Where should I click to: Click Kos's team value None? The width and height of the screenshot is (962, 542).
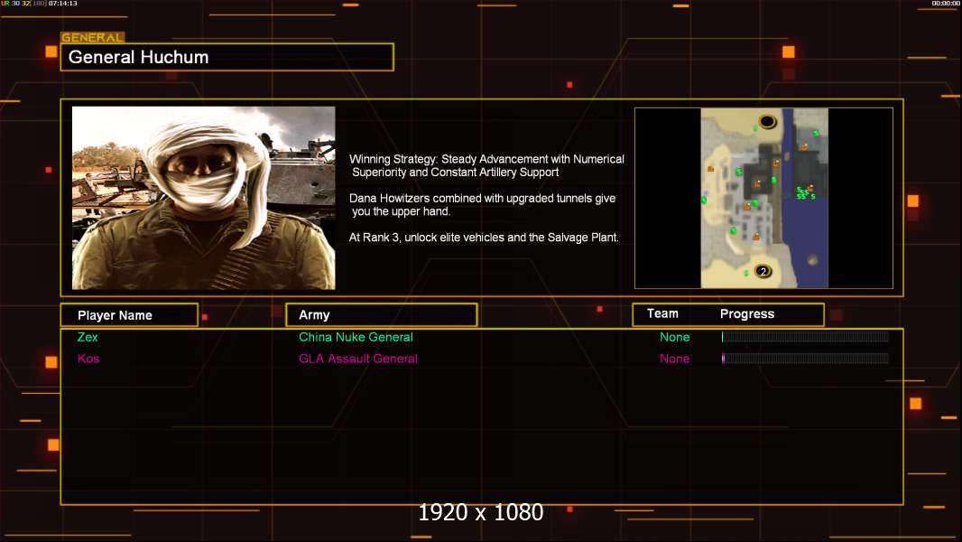pos(674,359)
